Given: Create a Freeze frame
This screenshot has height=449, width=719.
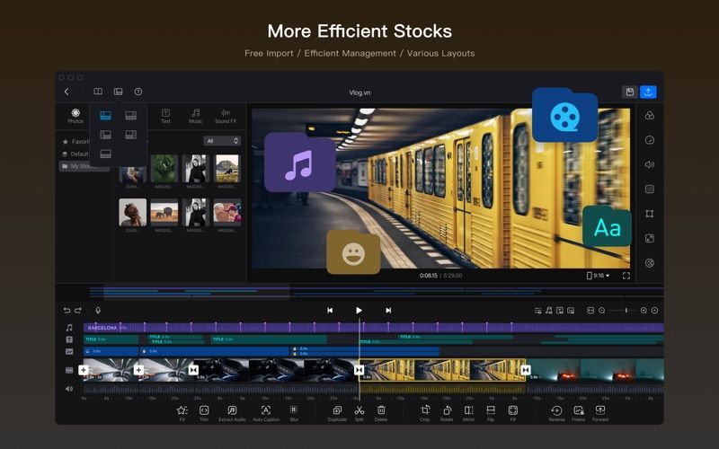Looking at the screenshot, I should point(578,413).
